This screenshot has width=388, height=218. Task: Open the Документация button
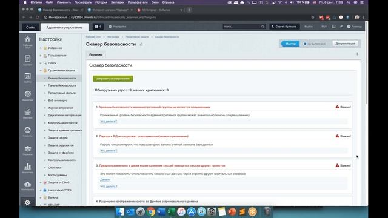coord(345,44)
